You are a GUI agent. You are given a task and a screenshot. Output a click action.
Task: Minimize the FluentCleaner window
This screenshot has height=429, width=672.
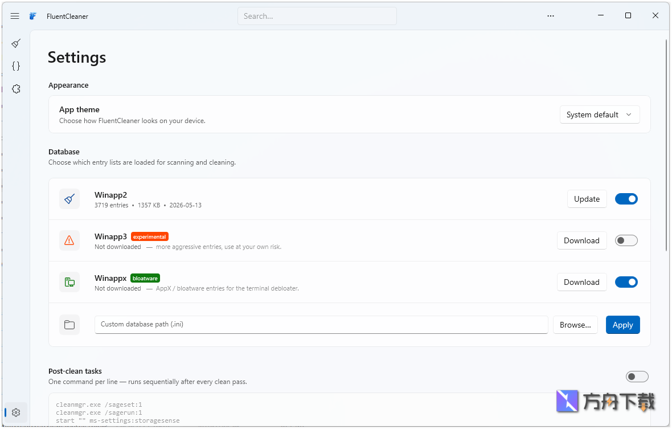click(x=601, y=15)
